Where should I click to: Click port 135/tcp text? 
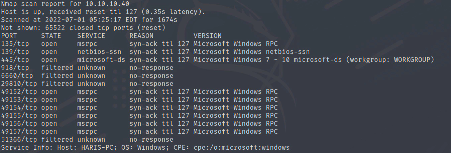pyautogui.click(x=15, y=44)
